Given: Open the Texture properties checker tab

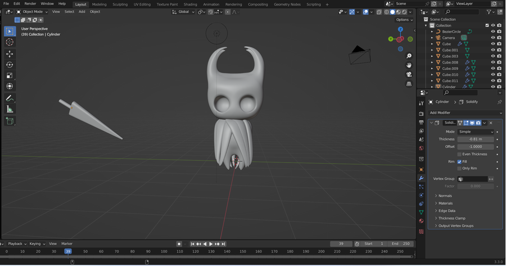Looking at the screenshot, I should (421, 232).
